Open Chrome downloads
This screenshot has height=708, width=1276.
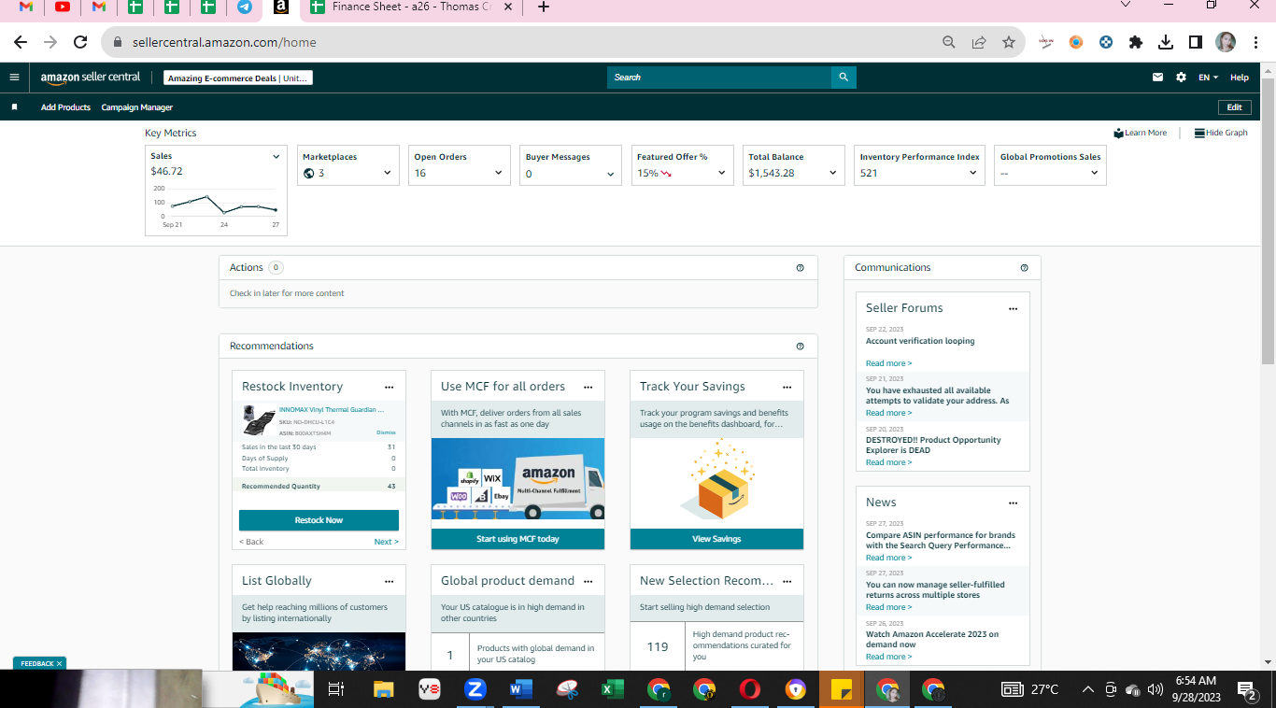pos(1166,42)
